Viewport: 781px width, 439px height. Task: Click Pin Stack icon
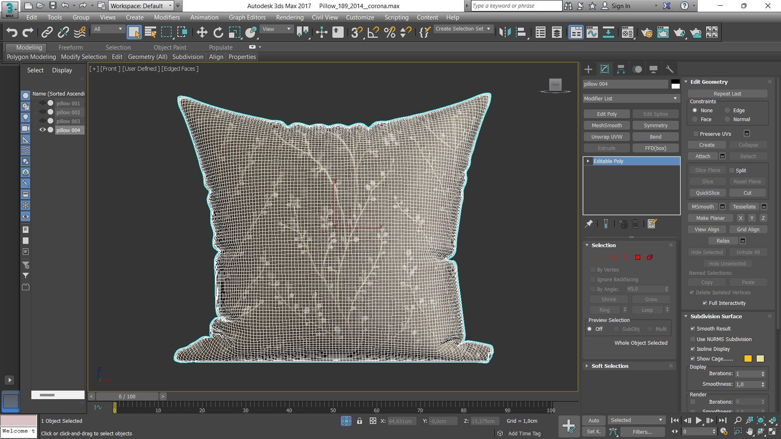pos(589,224)
